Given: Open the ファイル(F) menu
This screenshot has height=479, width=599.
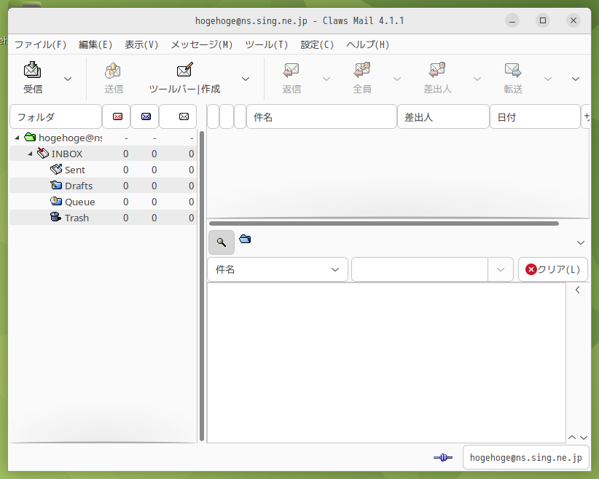Looking at the screenshot, I should (x=40, y=44).
